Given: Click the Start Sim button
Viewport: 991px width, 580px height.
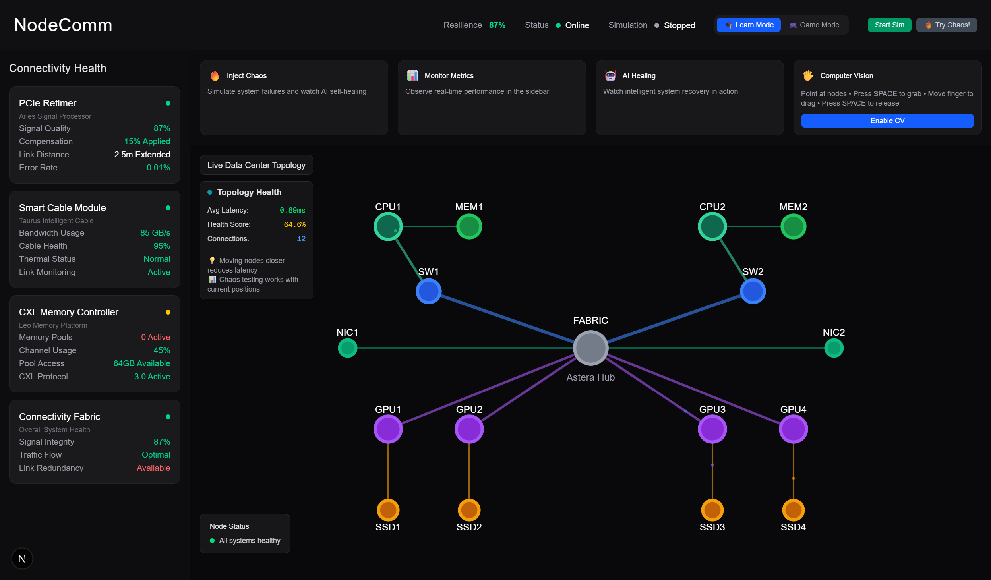Looking at the screenshot, I should [889, 25].
